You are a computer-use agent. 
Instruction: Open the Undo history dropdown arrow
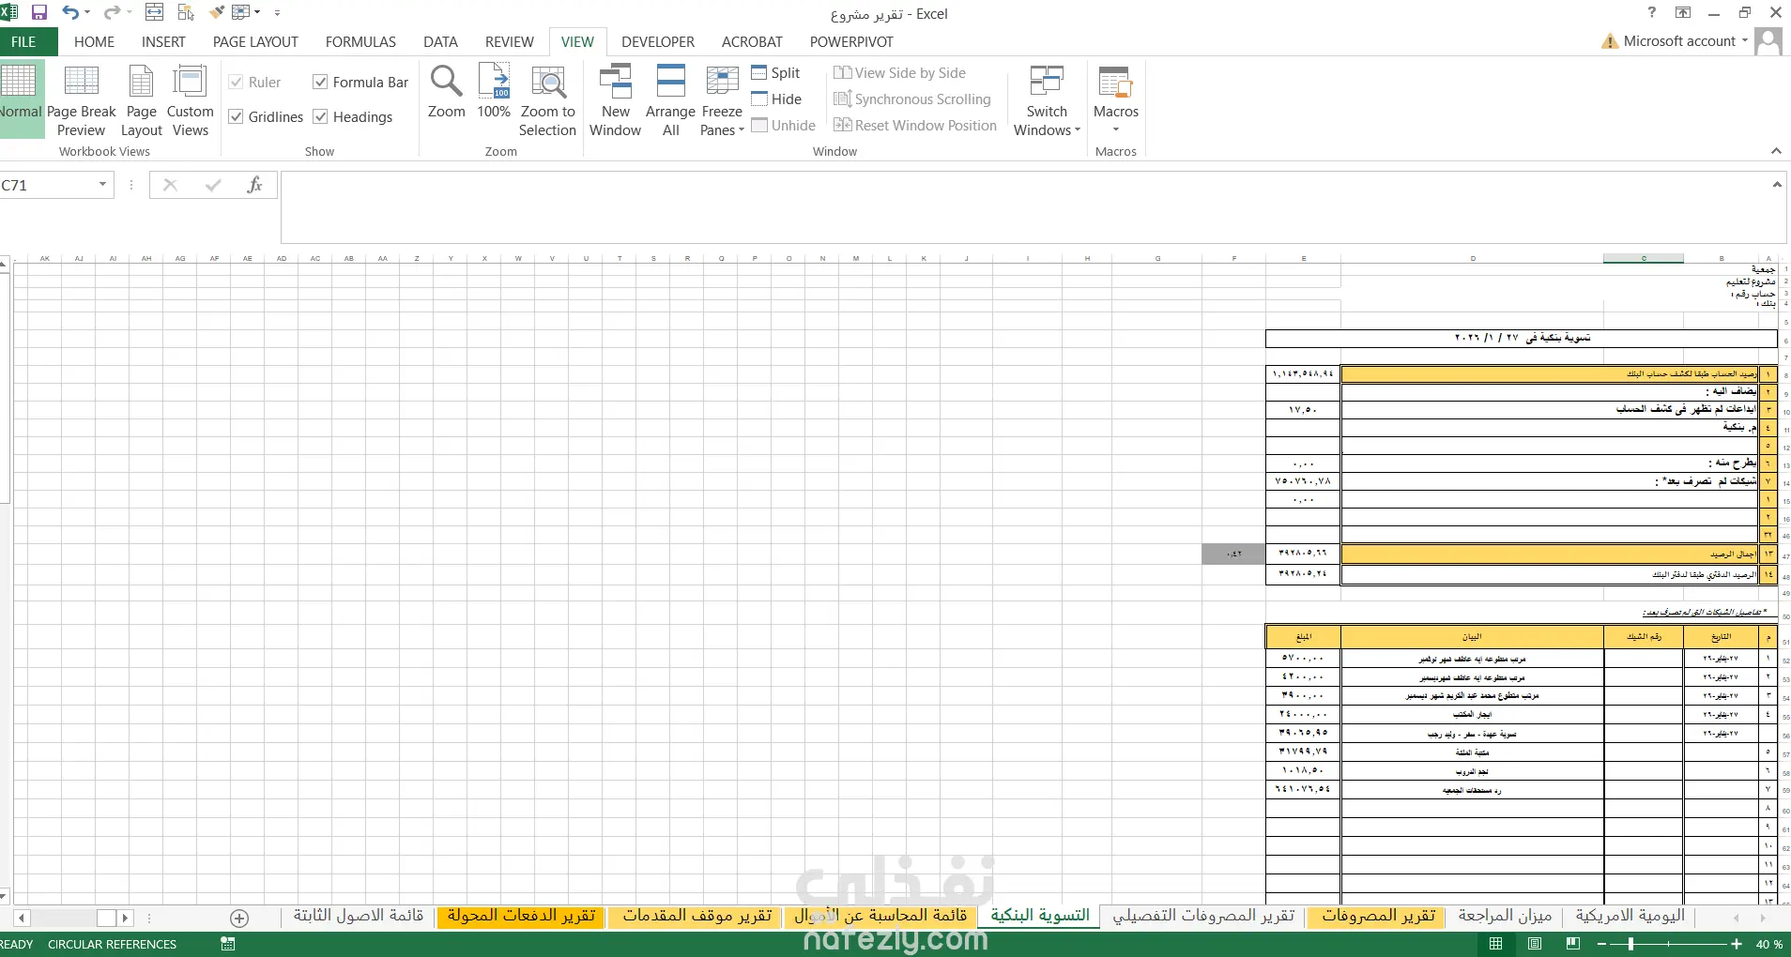[x=87, y=13]
